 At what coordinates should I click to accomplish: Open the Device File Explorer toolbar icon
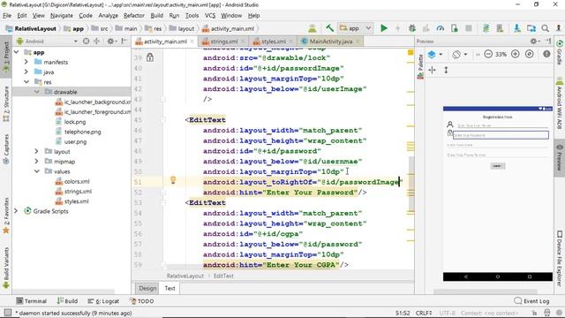(x=531, y=28)
